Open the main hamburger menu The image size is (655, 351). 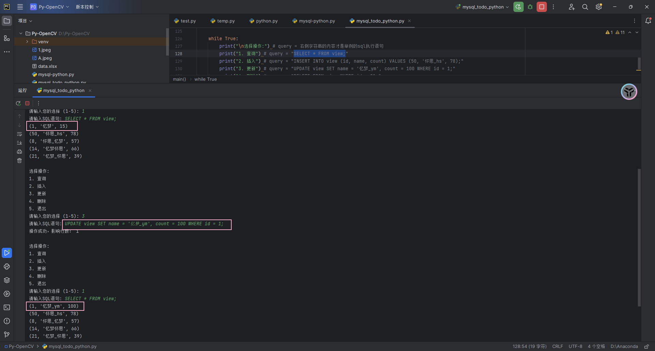(x=20, y=7)
